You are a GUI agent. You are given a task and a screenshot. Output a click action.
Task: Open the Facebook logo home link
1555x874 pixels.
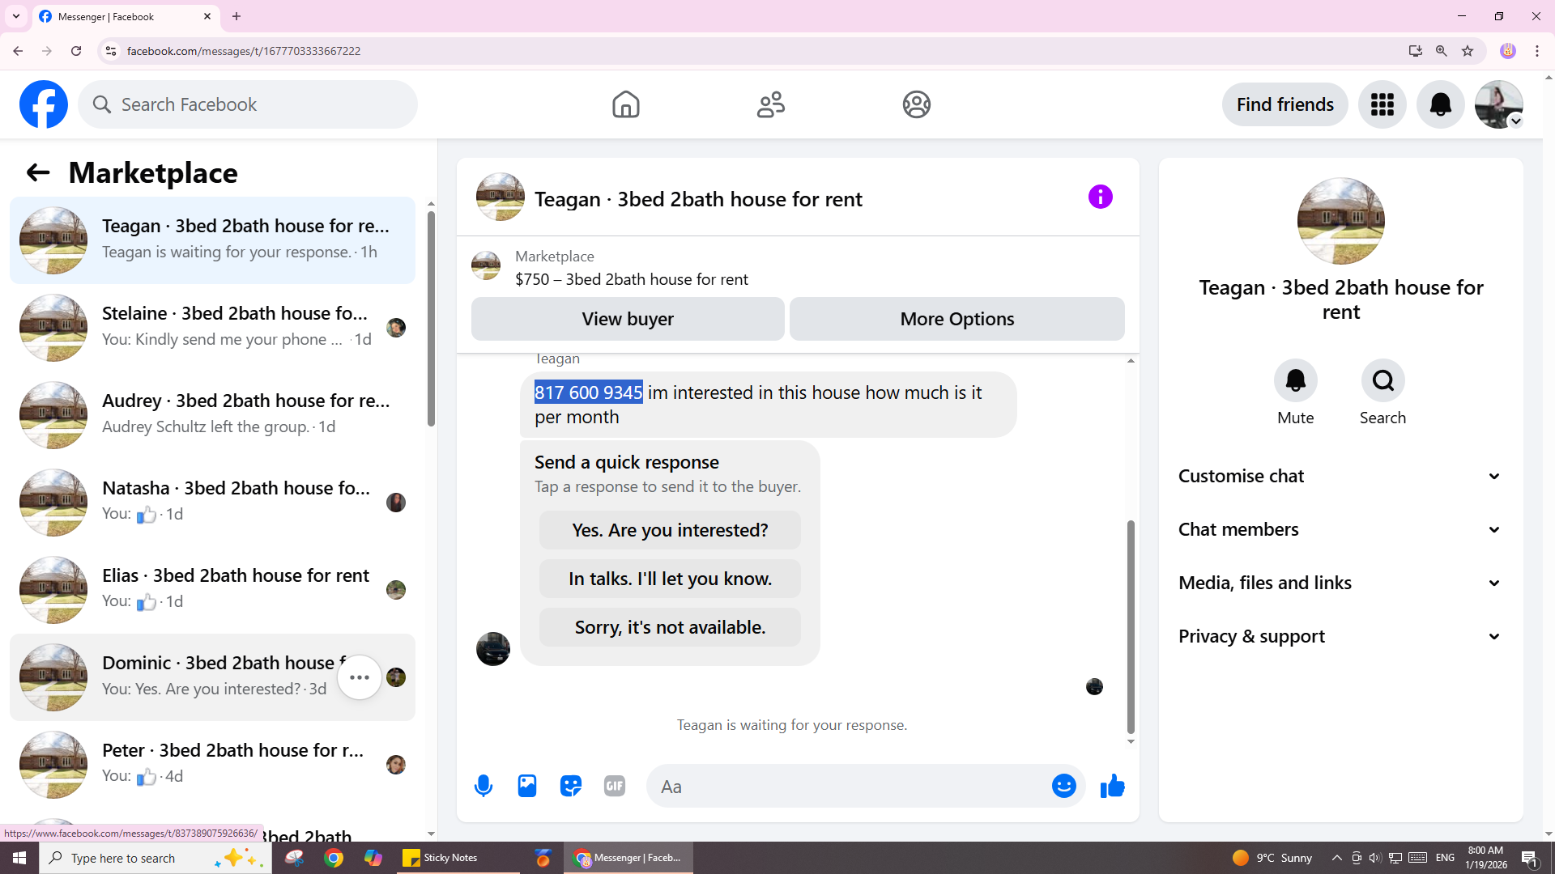[x=44, y=104]
